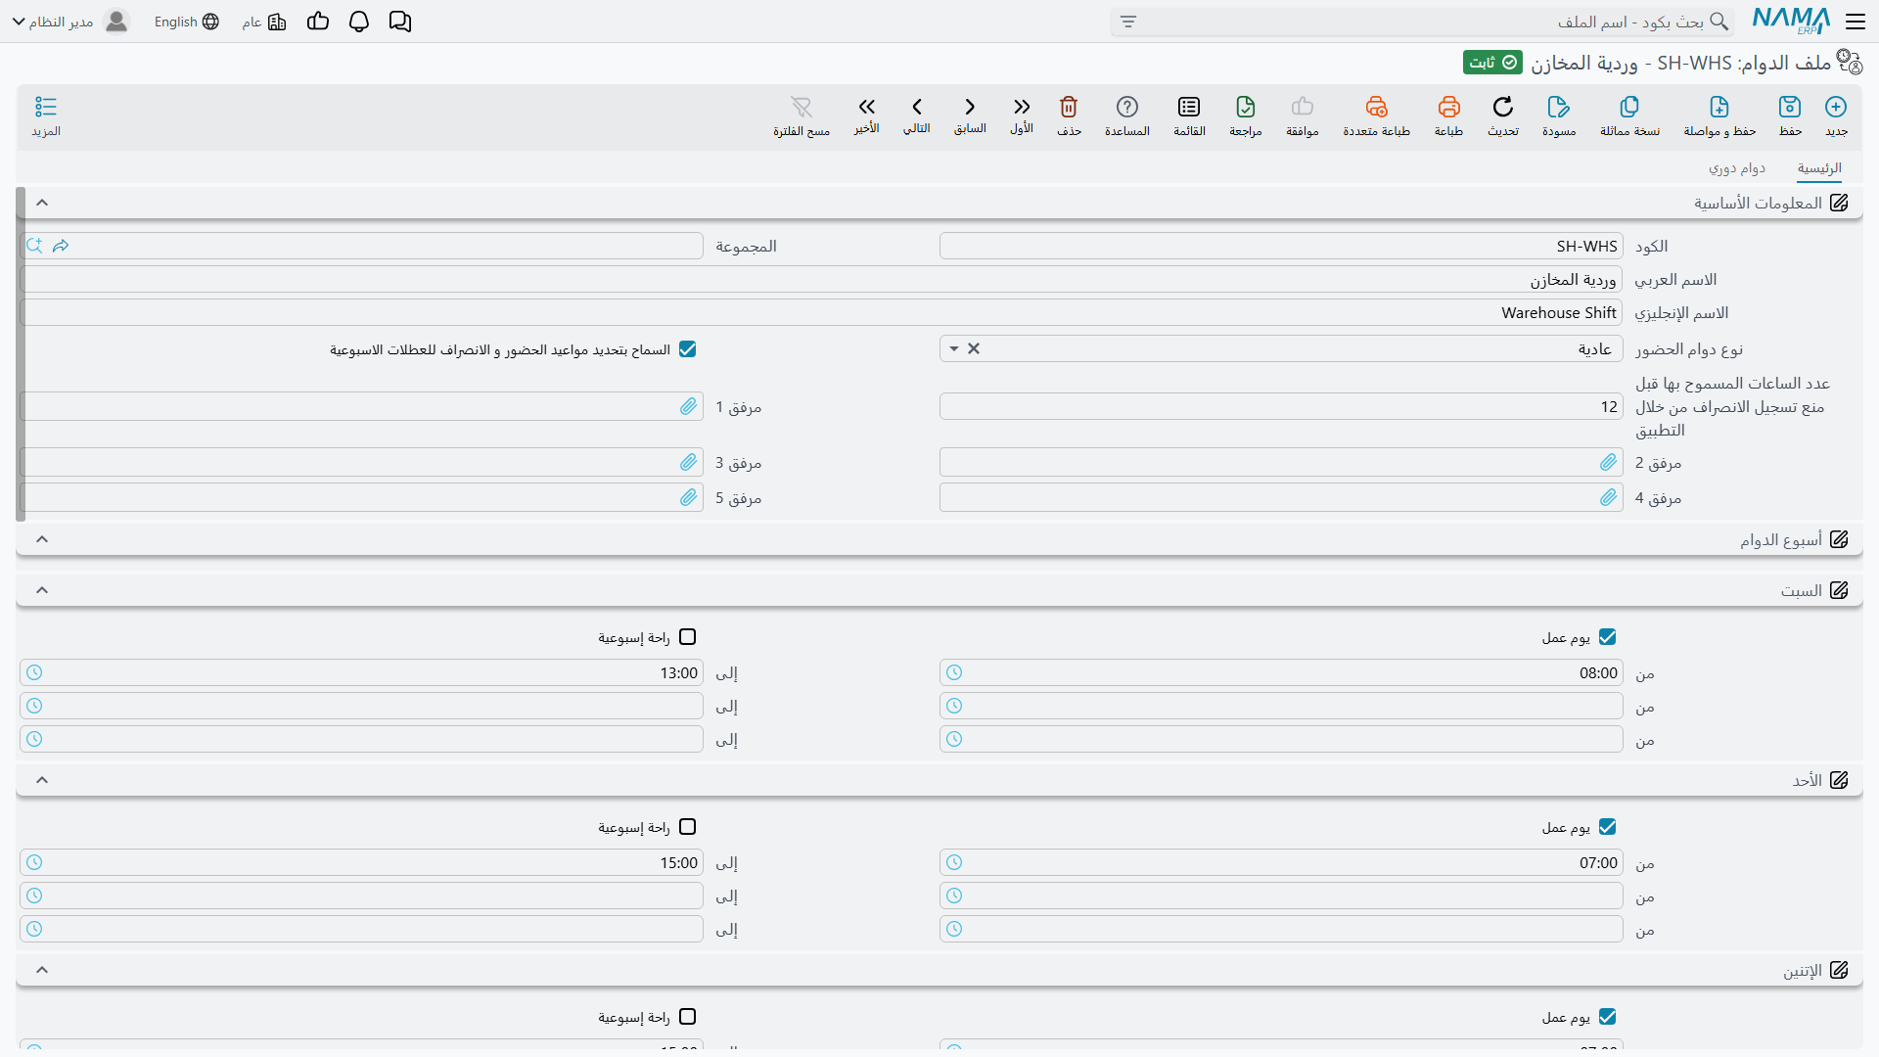Toggle السماح بتحديد مواعيد الحضور checkbox
Screen dimensions: 1879x1057
pos(688,349)
